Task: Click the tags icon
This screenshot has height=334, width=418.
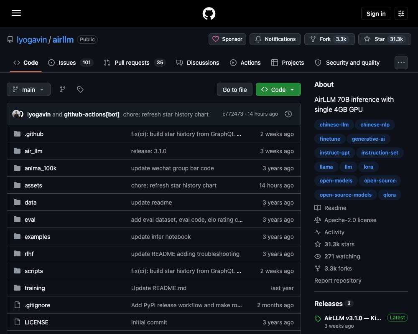Action: pyautogui.click(x=80, y=89)
